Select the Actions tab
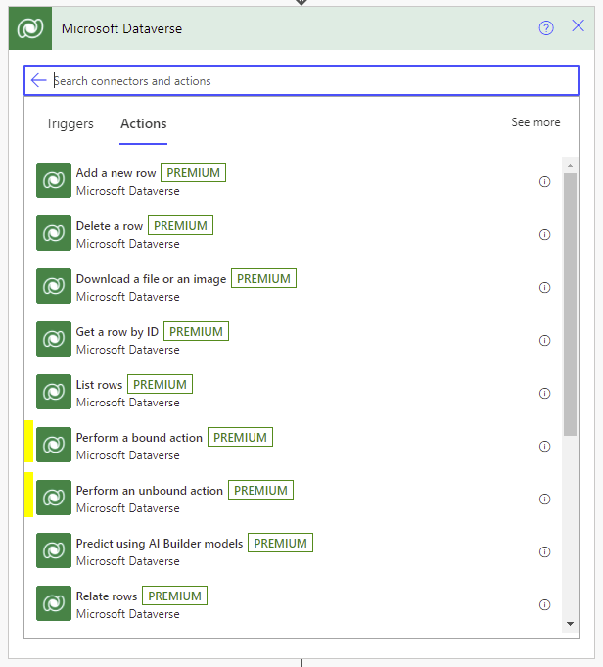This screenshot has height=667, width=603. click(x=143, y=123)
